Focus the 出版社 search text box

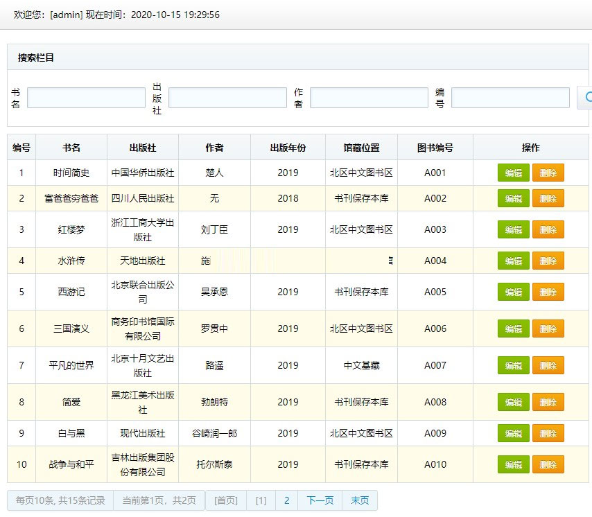227,98
